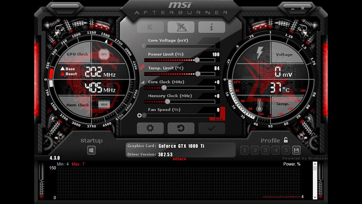Click the Temp. Limit value 84

217,68
